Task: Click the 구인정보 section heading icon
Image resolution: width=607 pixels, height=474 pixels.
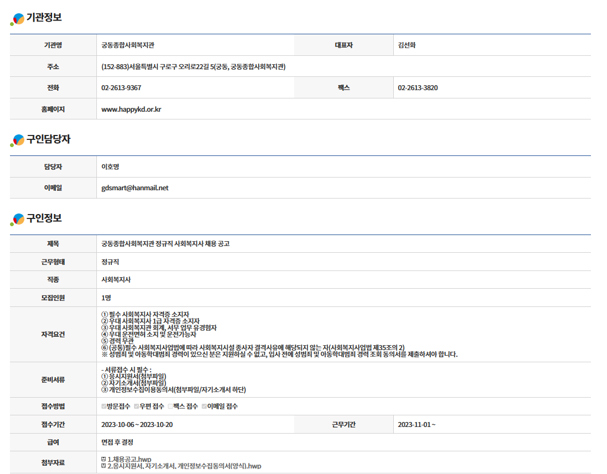Action: coord(18,220)
